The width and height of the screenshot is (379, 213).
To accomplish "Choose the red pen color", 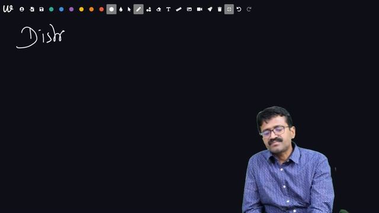I will point(101,9).
